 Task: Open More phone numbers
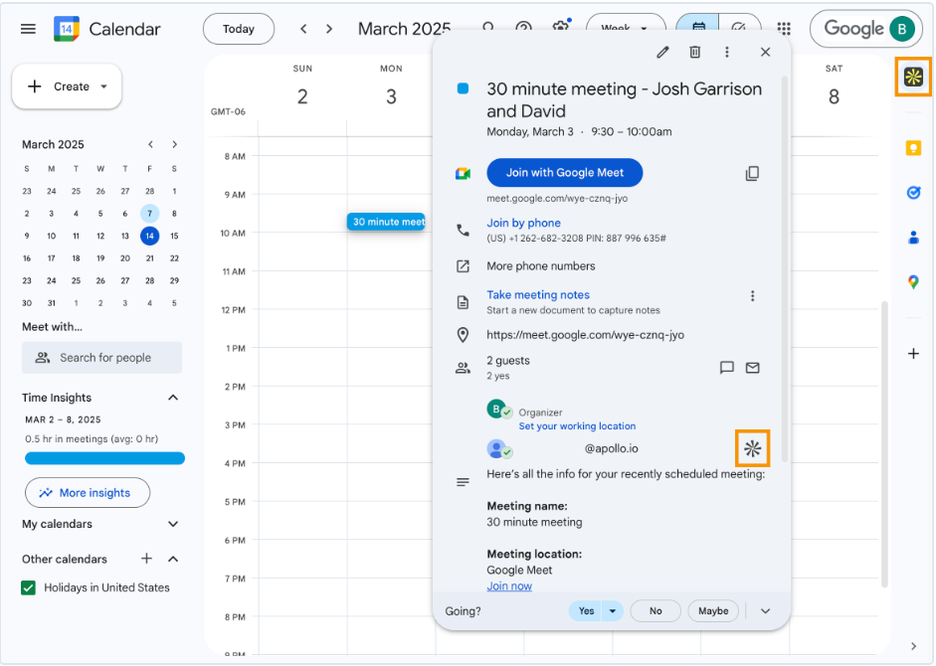click(x=541, y=266)
